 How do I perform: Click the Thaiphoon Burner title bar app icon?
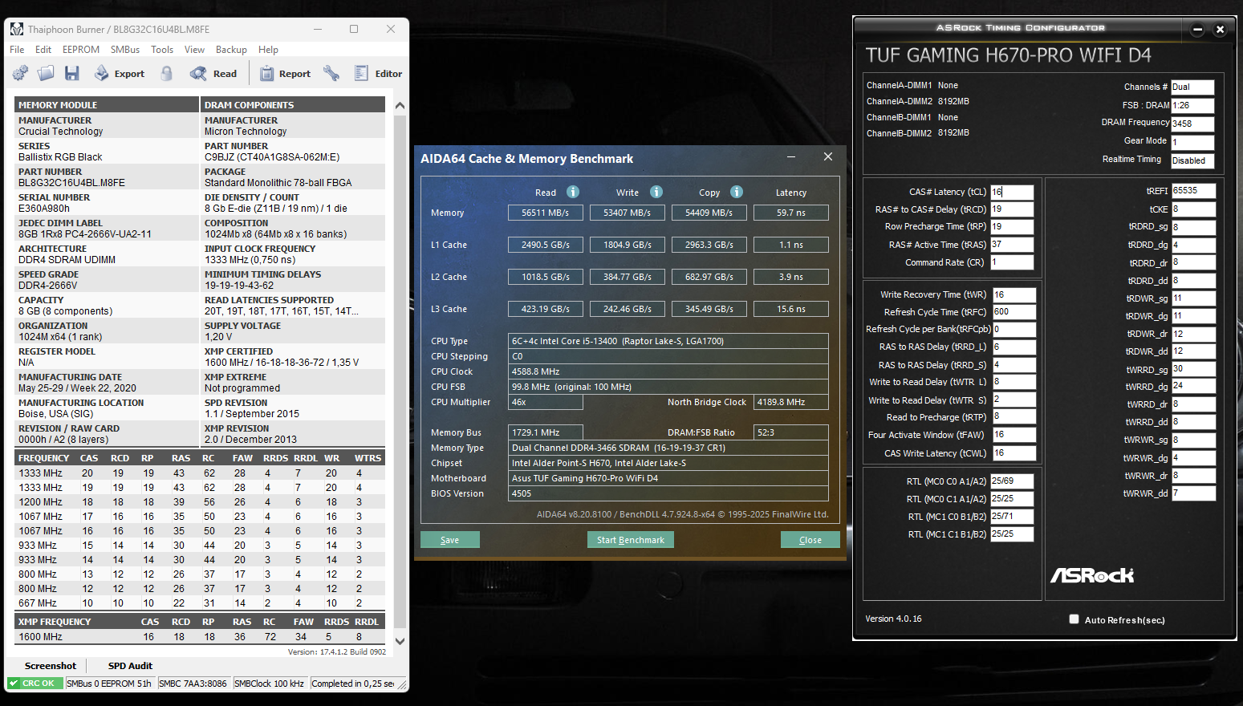pos(17,29)
